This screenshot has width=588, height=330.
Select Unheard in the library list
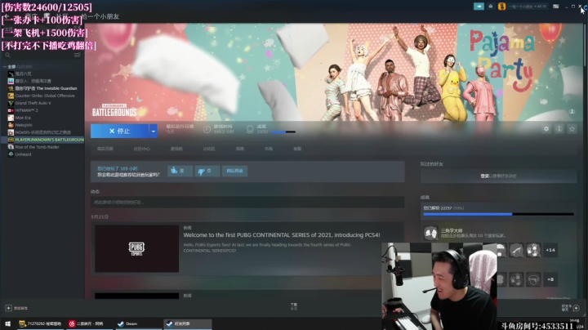pos(23,154)
